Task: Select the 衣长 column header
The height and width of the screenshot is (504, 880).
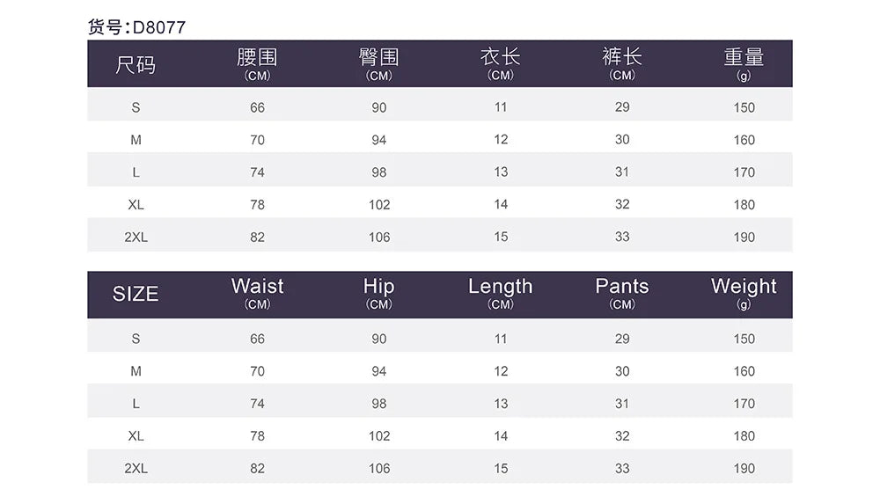Action: [501, 64]
